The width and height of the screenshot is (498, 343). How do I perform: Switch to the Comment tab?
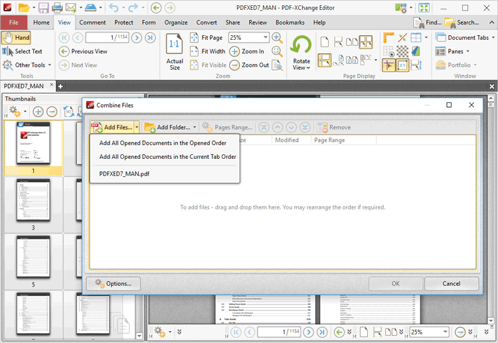point(92,23)
